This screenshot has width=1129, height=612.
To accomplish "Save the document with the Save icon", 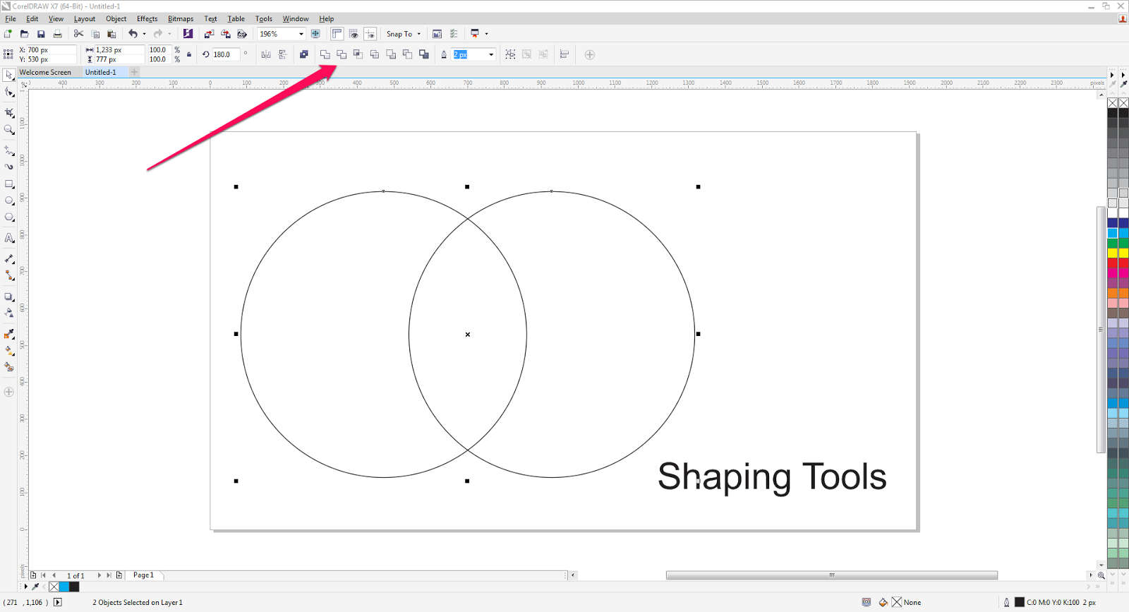I will coord(41,34).
